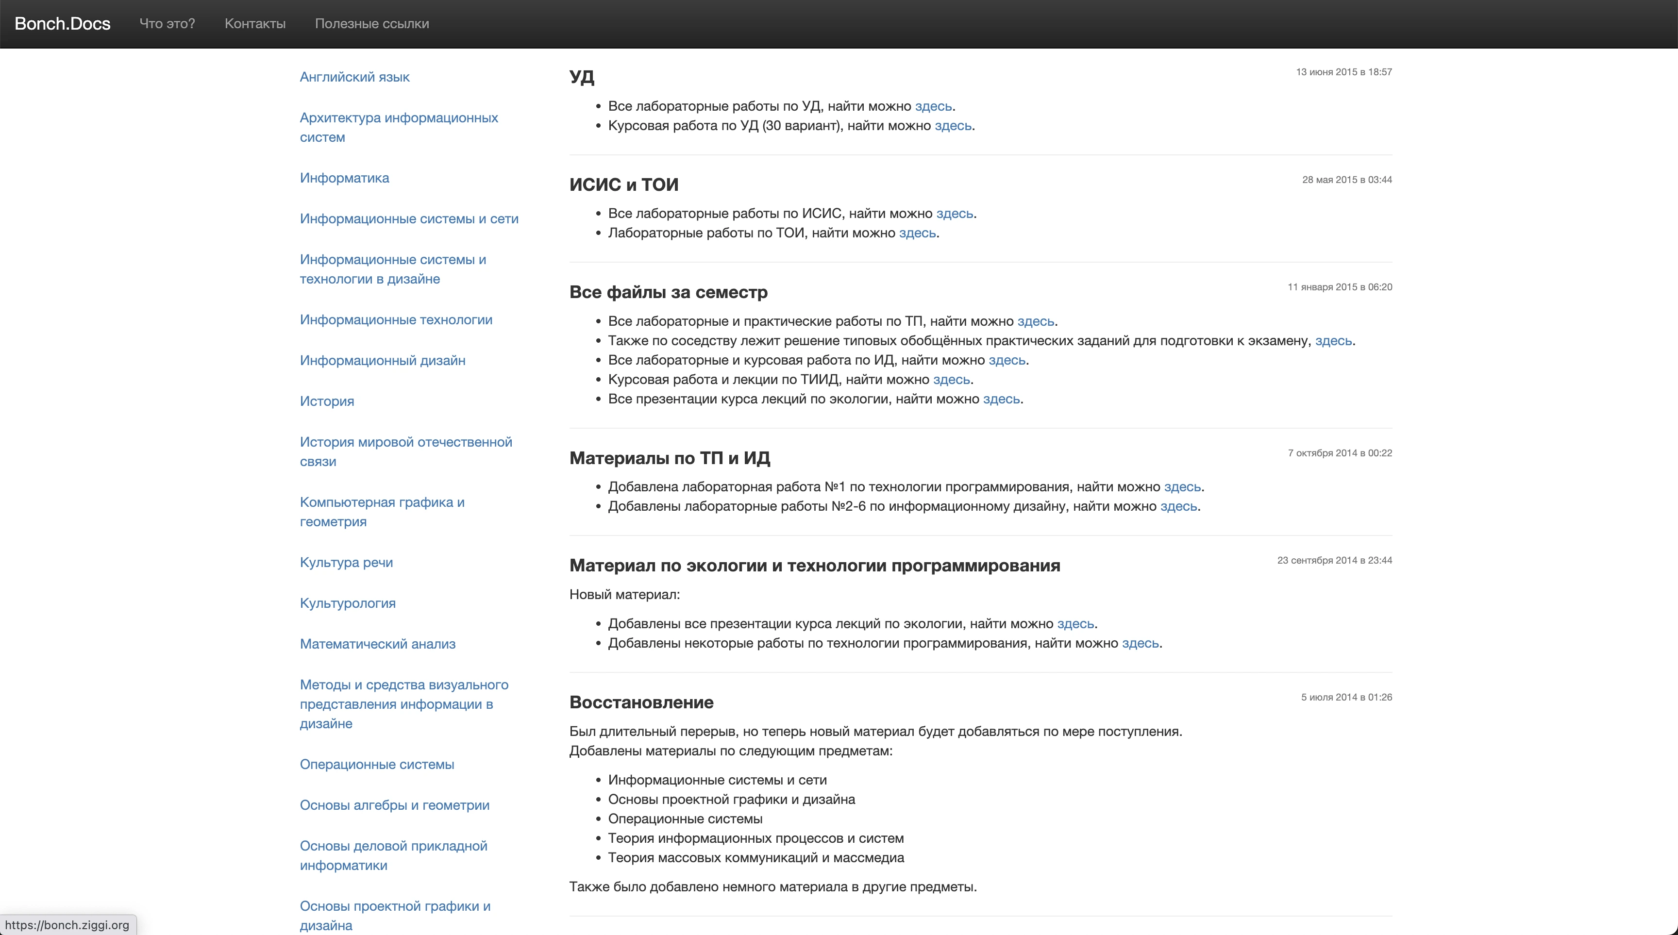Open the Bonch.Docs home brand link
Screen dimensions: 1678x935
pos(63,23)
